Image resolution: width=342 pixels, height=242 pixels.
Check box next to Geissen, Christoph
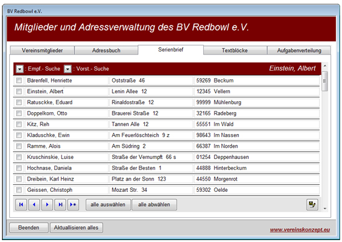(x=19, y=190)
